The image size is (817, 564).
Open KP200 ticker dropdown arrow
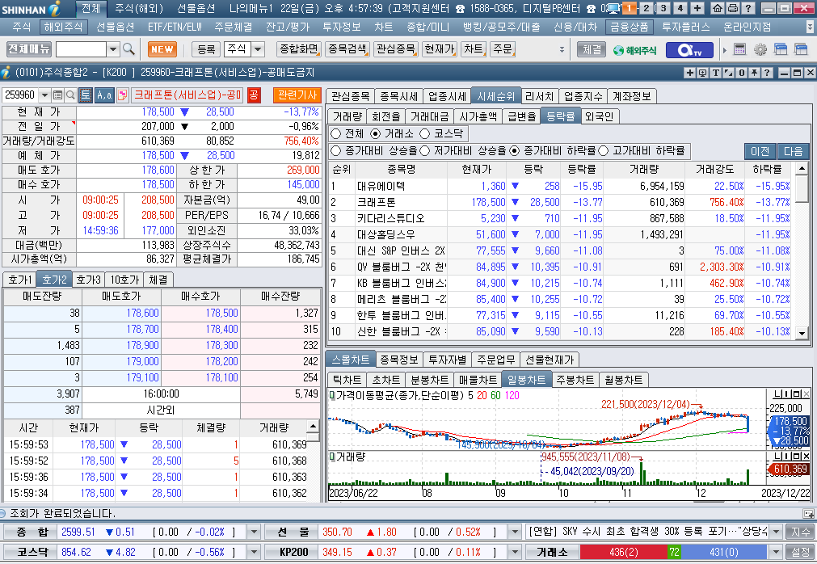pos(515,552)
